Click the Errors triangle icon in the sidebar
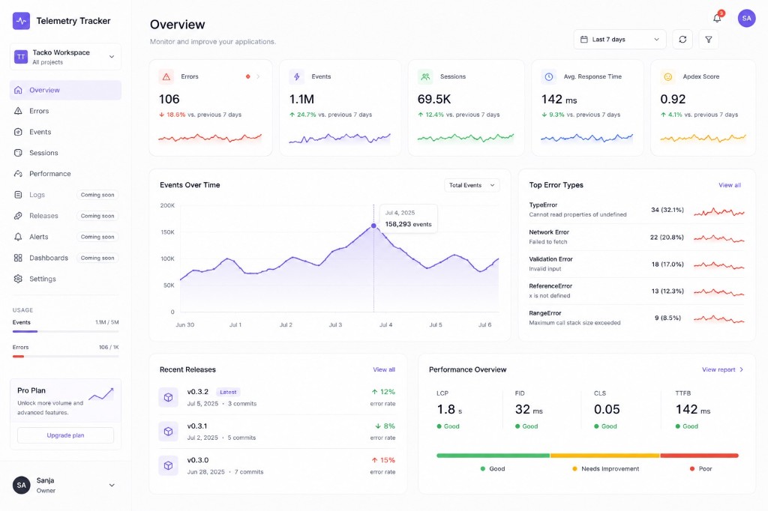Viewport: 768px width, 511px height. (x=18, y=111)
